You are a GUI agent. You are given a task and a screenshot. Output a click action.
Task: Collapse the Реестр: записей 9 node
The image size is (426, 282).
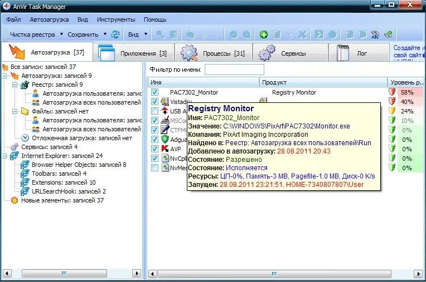click(x=15, y=85)
